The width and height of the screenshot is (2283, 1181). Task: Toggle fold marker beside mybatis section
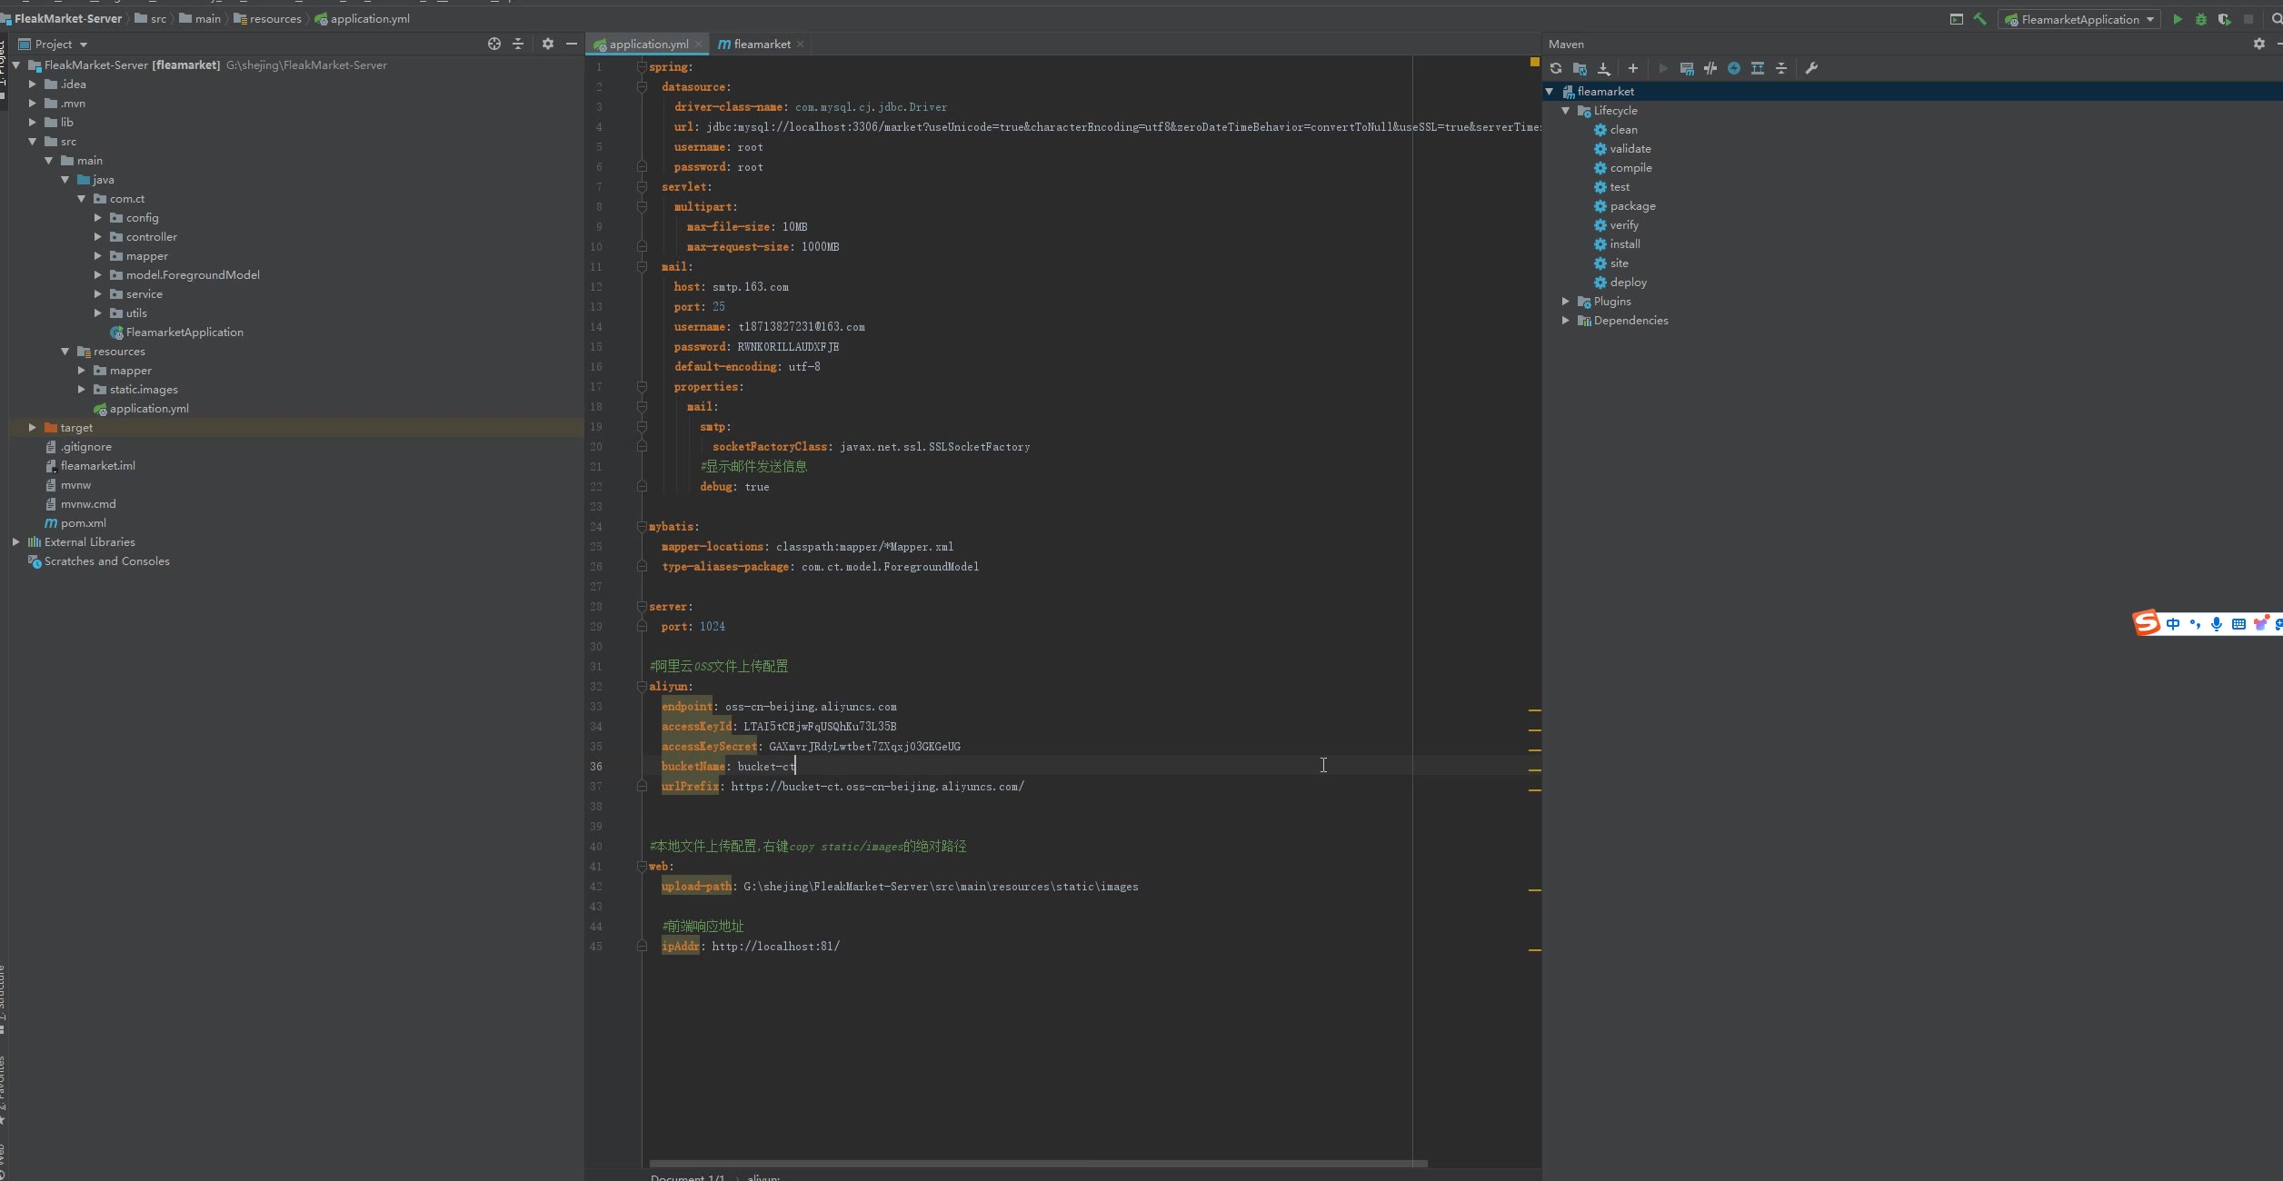click(642, 526)
